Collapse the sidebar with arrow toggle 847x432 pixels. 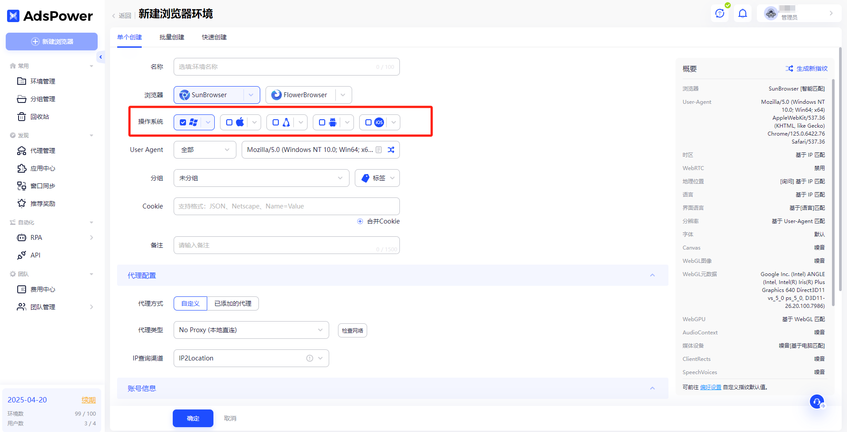pyautogui.click(x=101, y=57)
